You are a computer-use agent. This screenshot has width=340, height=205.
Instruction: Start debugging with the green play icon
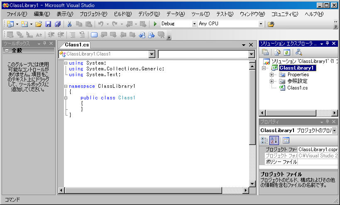pos(155,24)
